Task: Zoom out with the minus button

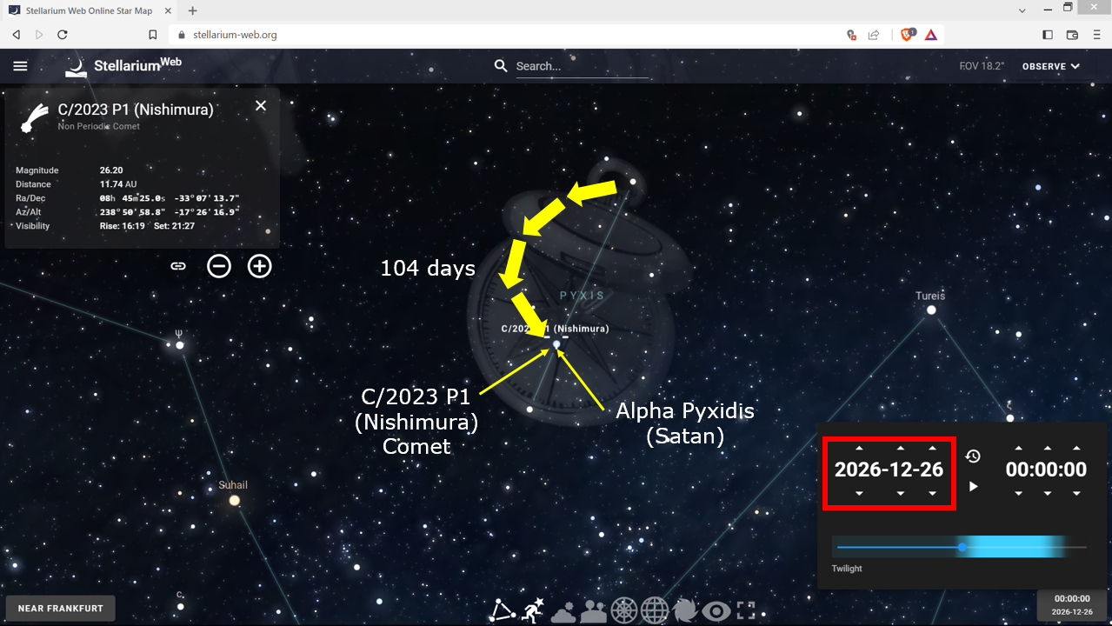Action: [x=219, y=266]
